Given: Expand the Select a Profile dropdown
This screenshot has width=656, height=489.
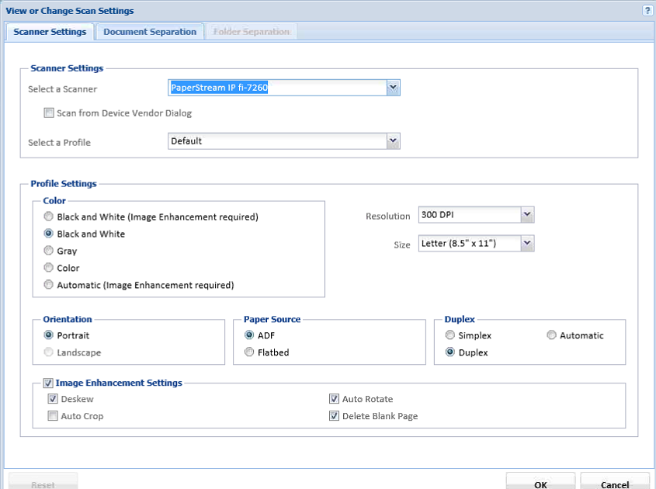Looking at the screenshot, I should click(393, 141).
